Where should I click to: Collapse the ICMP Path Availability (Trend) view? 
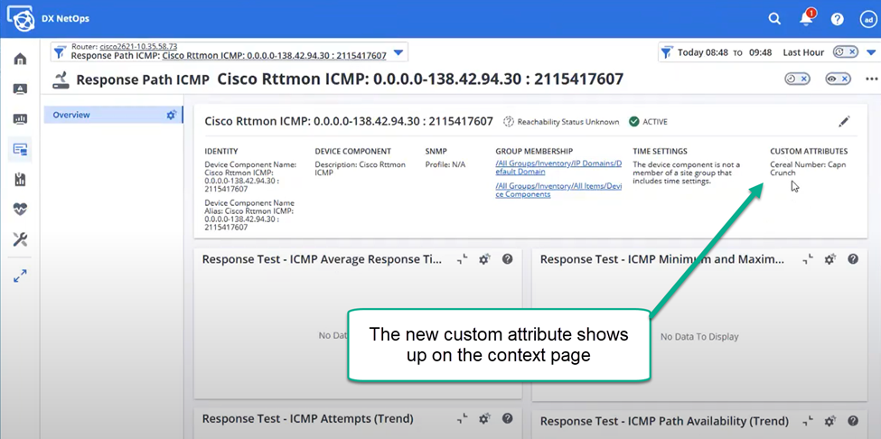808,421
